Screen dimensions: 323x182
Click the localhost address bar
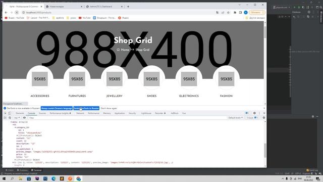(118, 13)
